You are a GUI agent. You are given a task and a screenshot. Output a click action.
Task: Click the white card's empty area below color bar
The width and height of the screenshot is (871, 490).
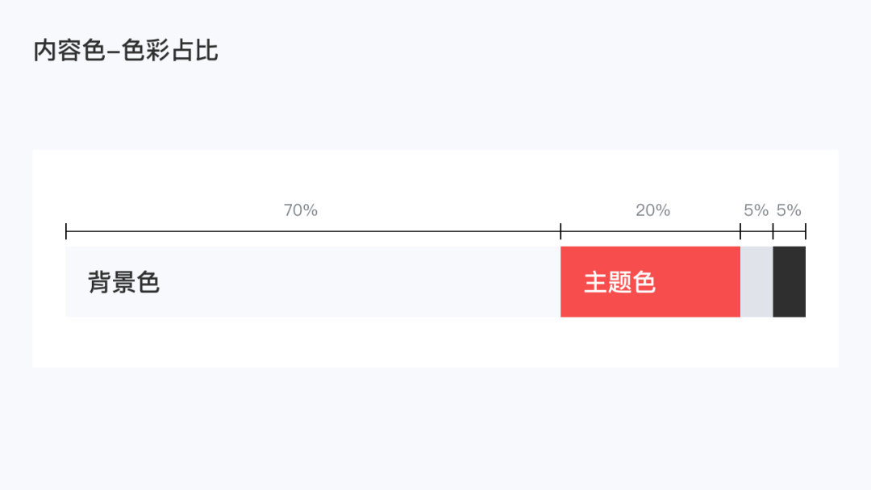coord(435,343)
